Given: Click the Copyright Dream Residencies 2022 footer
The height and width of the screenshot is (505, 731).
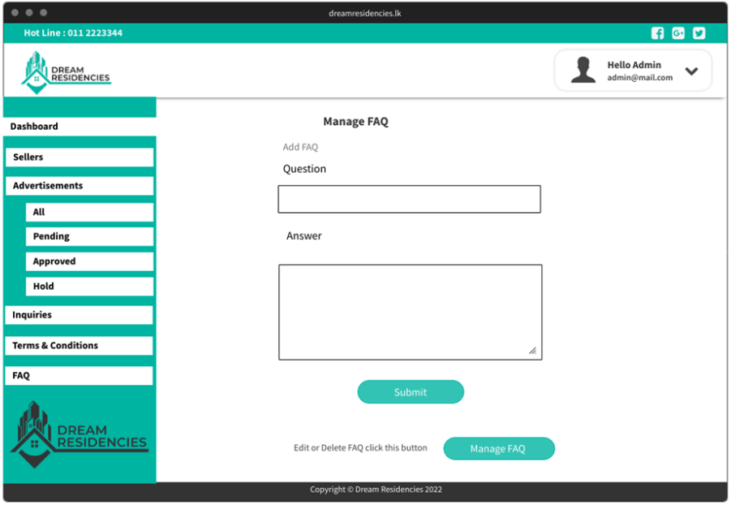Looking at the screenshot, I should point(376,490).
